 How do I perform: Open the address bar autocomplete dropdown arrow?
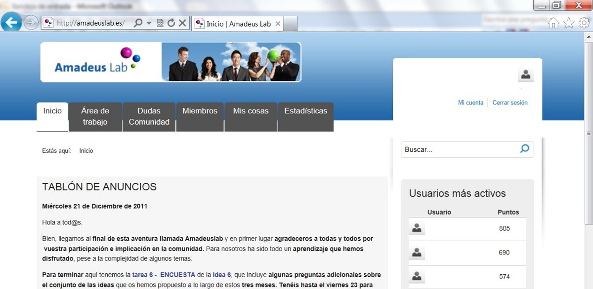[149, 23]
